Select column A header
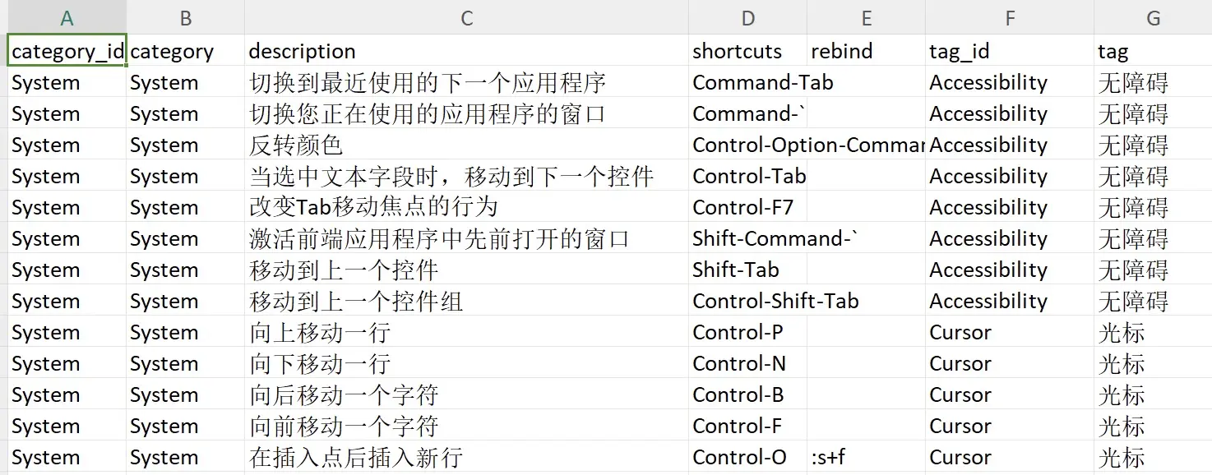 click(67, 17)
